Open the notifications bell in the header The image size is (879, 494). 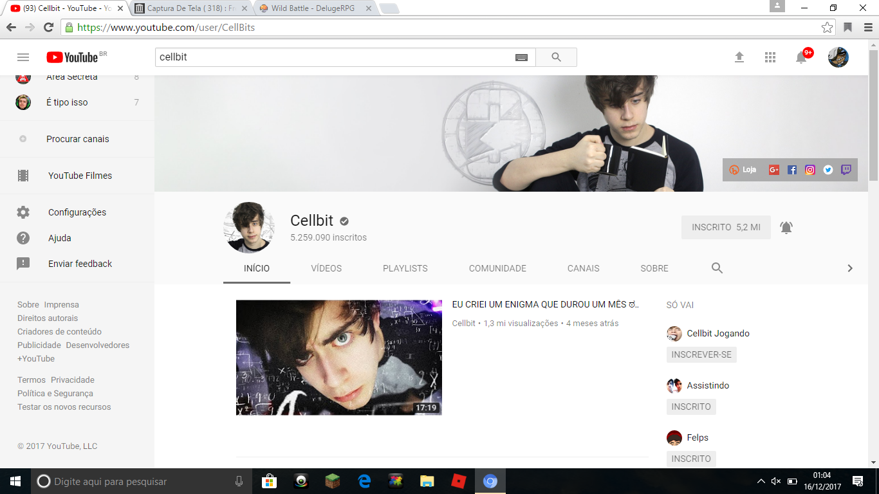pyautogui.click(x=801, y=57)
